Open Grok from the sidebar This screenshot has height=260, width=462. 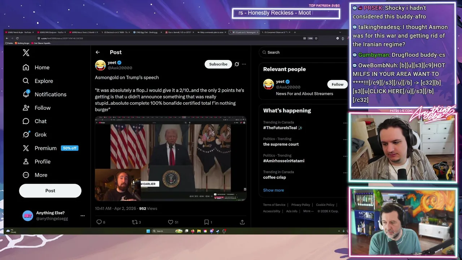(x=35, y=134)
